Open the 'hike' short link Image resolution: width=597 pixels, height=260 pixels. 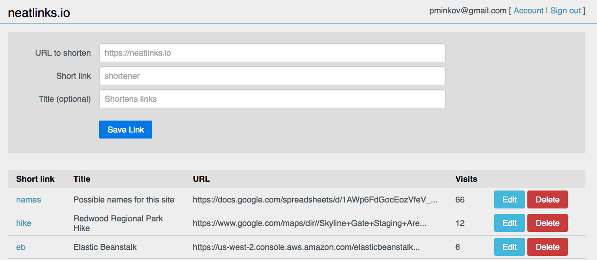[24, 223]
